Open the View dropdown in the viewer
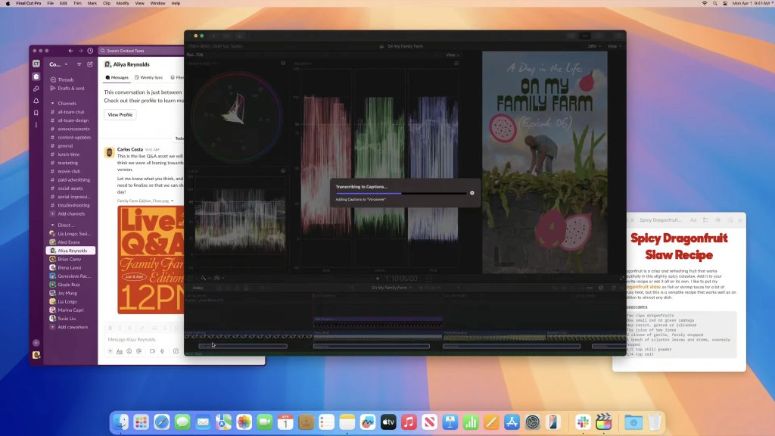The width and height of the screenshot is (775, 436). [451, 54]
